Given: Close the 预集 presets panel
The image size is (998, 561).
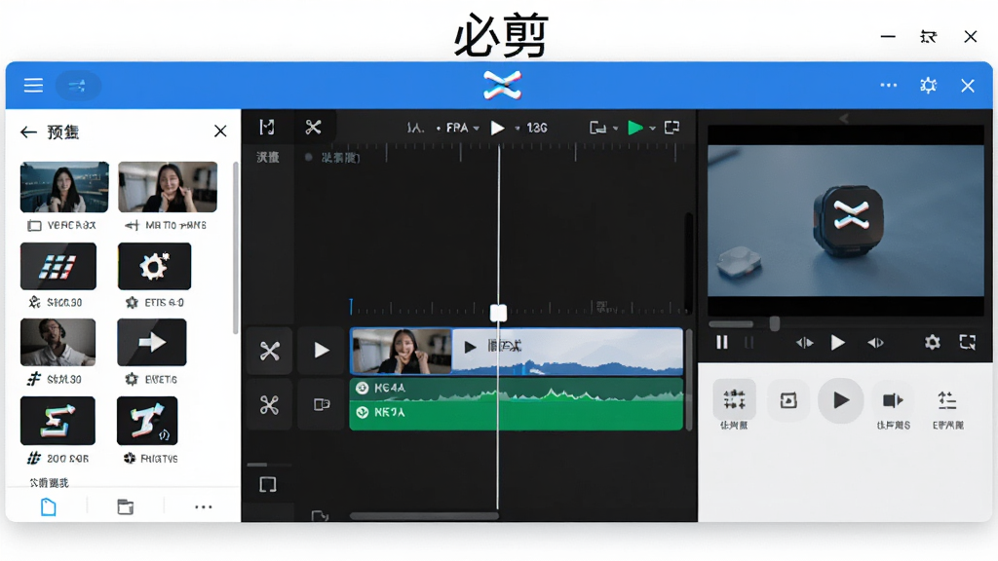Looking at the screenshot, I should tap(220, 131).
